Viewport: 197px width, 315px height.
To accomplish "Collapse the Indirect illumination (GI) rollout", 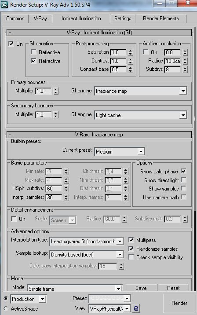I will (99, 33).
